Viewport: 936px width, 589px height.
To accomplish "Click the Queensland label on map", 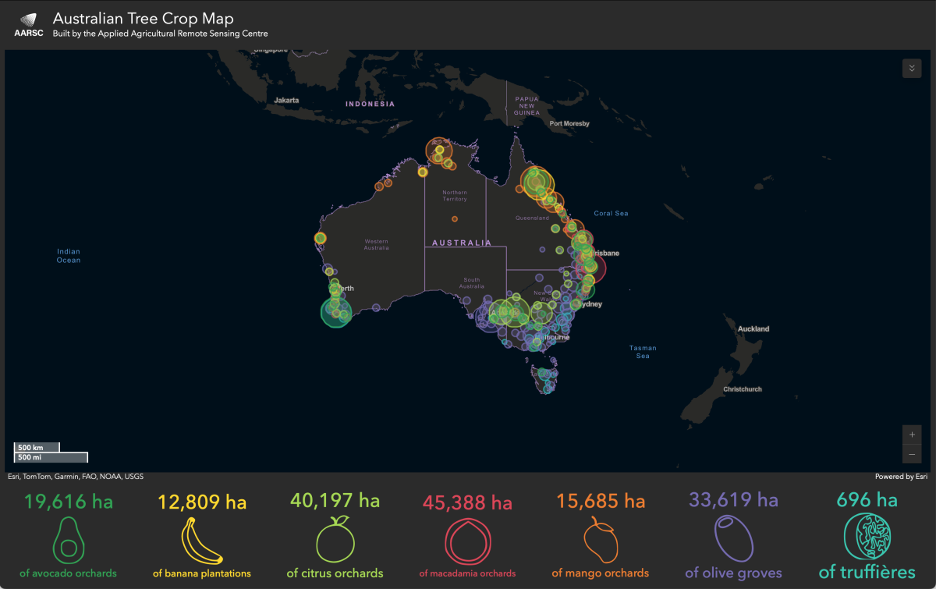I will [532, 218].
